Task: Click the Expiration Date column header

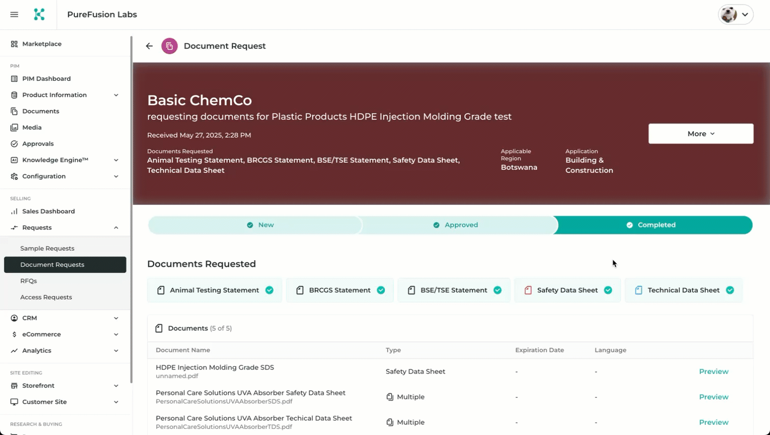Action: (x=539, y=350)
